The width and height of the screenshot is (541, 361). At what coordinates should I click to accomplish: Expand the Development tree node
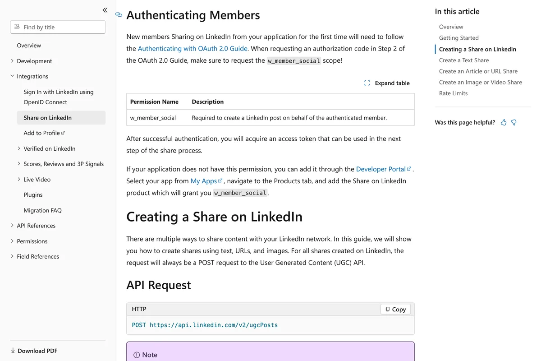click(12, 61)
